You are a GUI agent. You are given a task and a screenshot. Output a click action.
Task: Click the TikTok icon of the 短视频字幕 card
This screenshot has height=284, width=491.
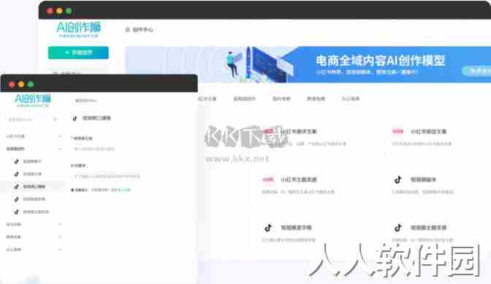(x=268, y=228)
